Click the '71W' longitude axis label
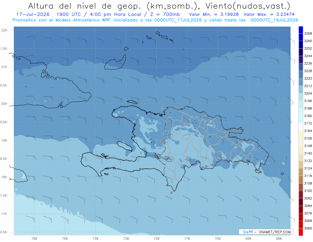313x242 pixels. pyautogui.click(x=187, y=239)
